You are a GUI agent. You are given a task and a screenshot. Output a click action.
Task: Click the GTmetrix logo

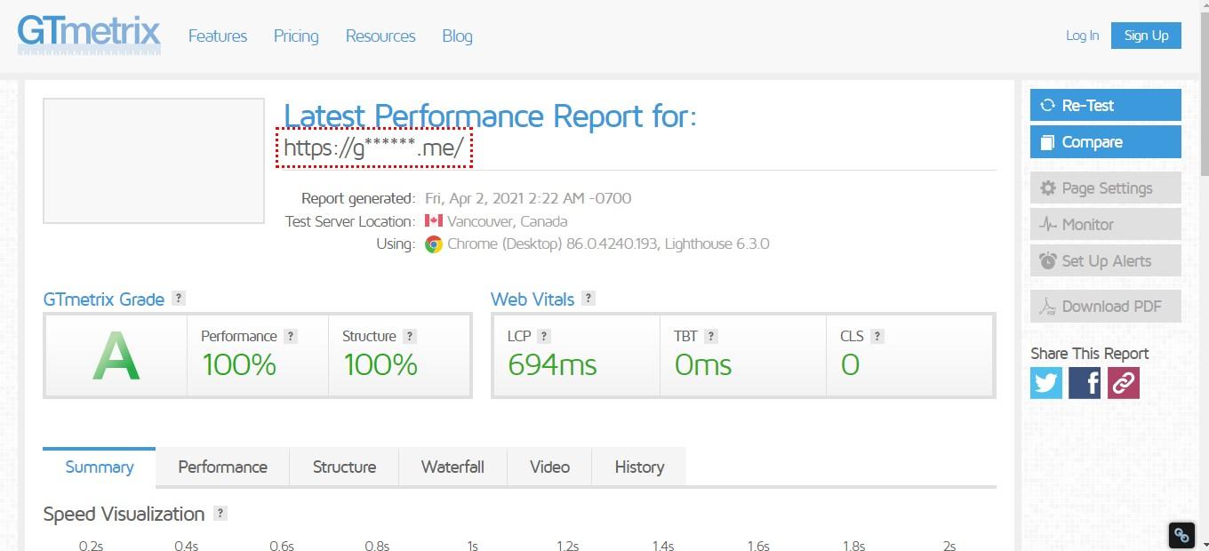tap(88, 36)
